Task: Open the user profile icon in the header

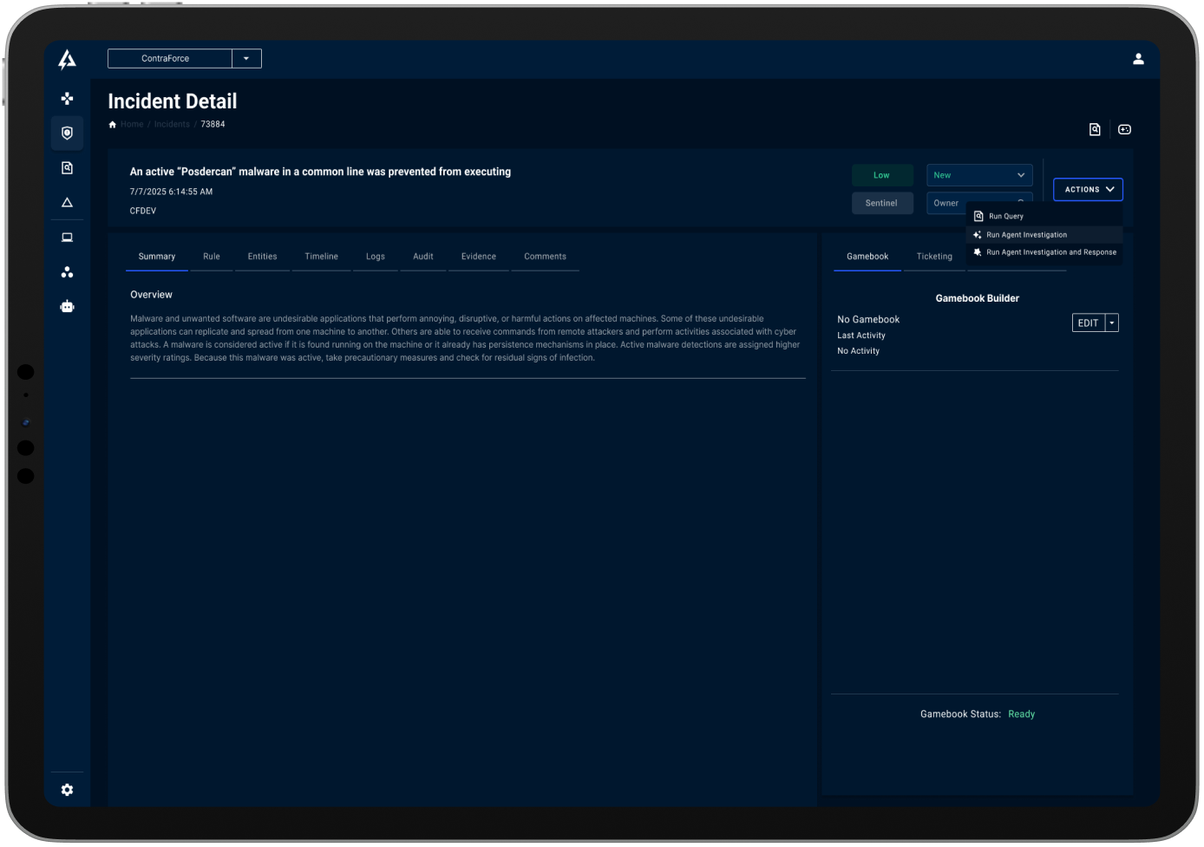Action: pos(1138,59)
